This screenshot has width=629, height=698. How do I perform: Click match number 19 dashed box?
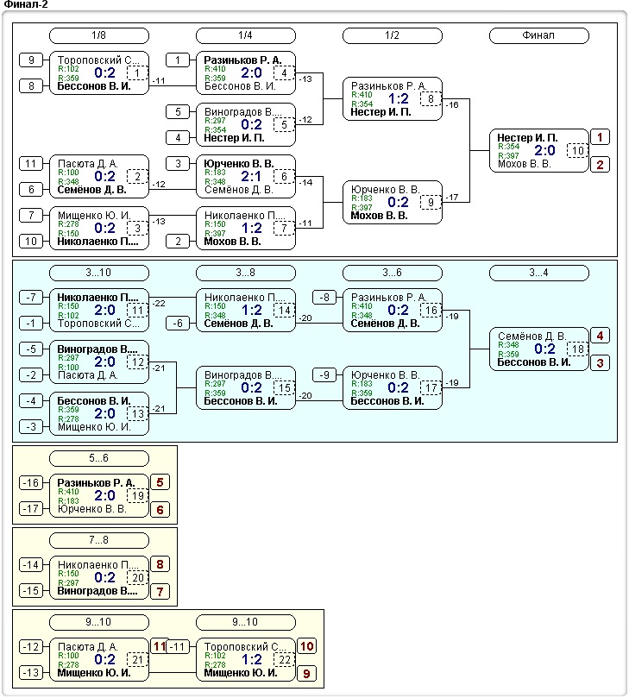pyautogui.click(x=137, y=496)
